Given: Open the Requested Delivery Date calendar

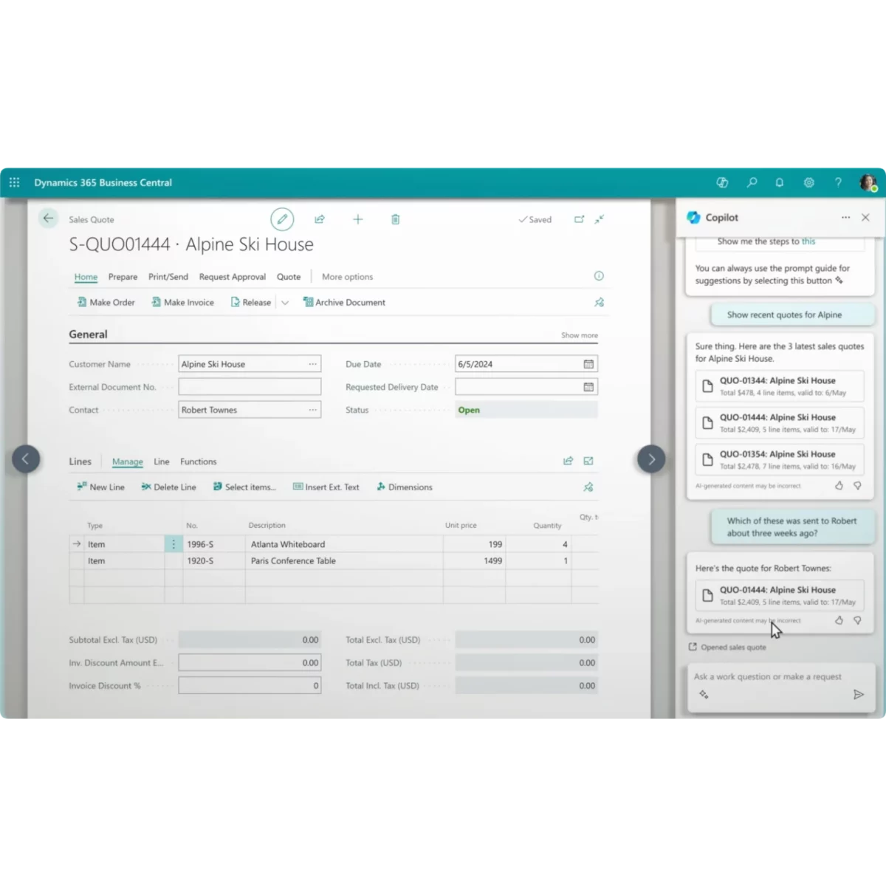Looking at the screenshot, I should 588,387.
